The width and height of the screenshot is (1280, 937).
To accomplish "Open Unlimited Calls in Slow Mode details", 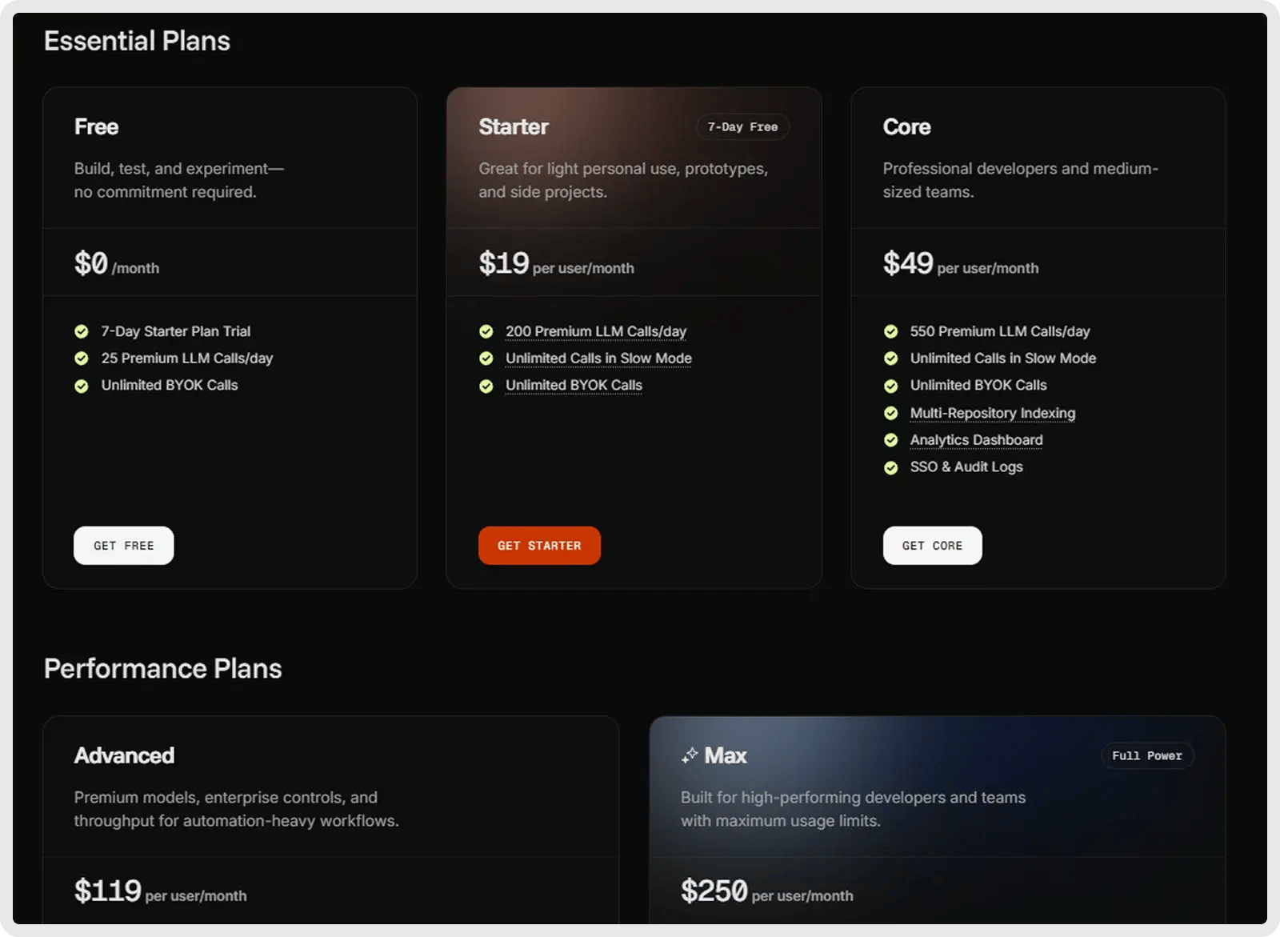I will point(598,358).
